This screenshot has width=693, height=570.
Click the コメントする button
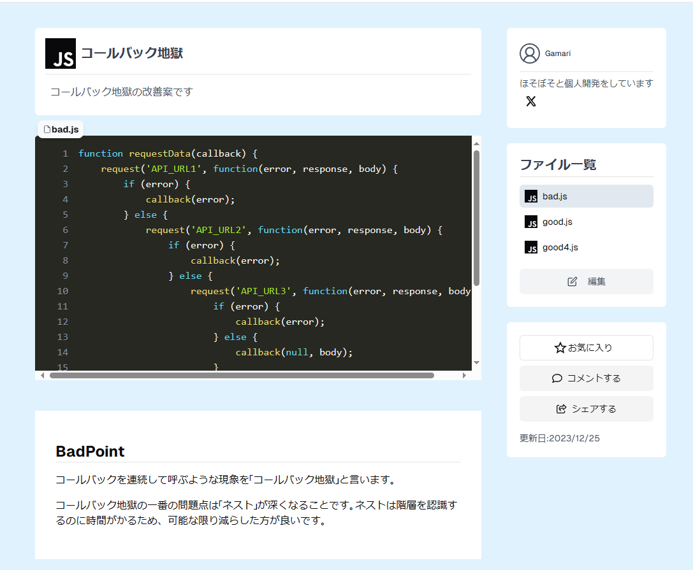586,378
